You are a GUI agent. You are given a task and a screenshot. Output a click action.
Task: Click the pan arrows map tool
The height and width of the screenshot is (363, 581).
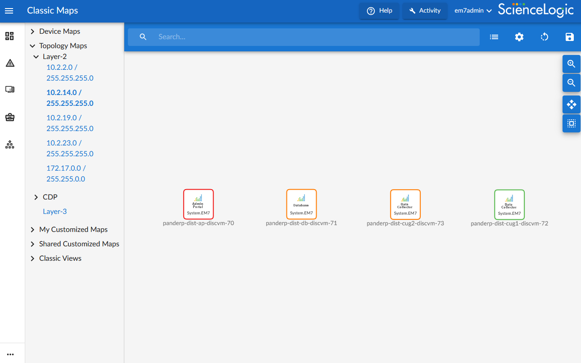pos(571,104)
